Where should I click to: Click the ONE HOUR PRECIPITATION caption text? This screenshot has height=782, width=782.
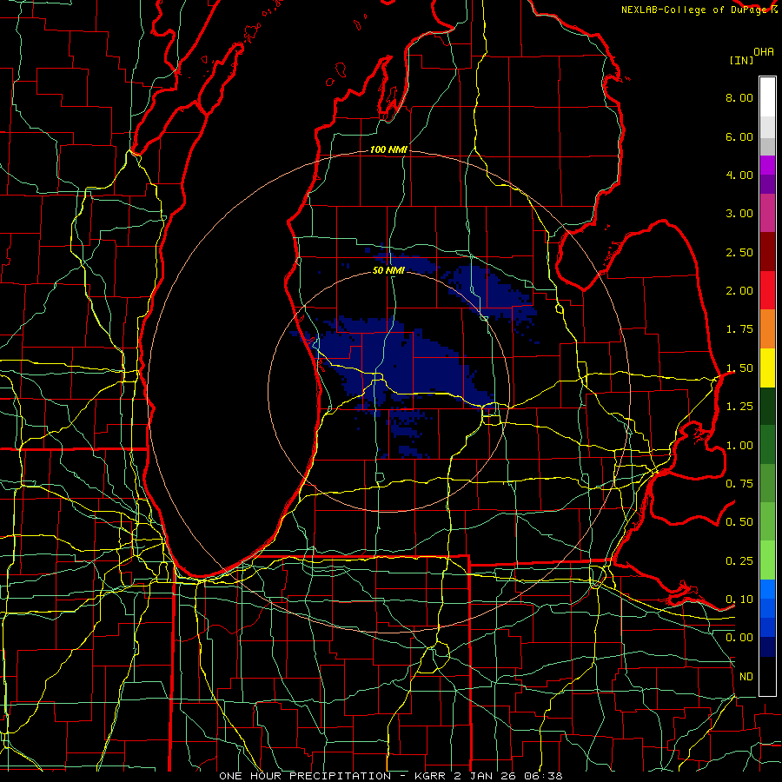coord(305,776)
